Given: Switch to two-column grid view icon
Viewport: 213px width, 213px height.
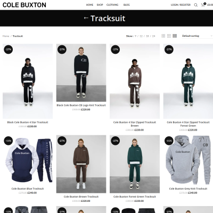Looking at the screenshot, I should pos(163,36).
